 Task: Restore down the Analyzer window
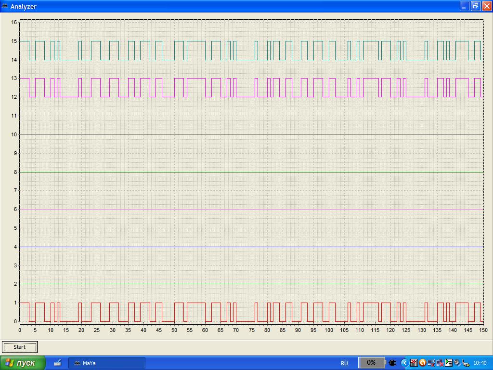coord(476,6)
